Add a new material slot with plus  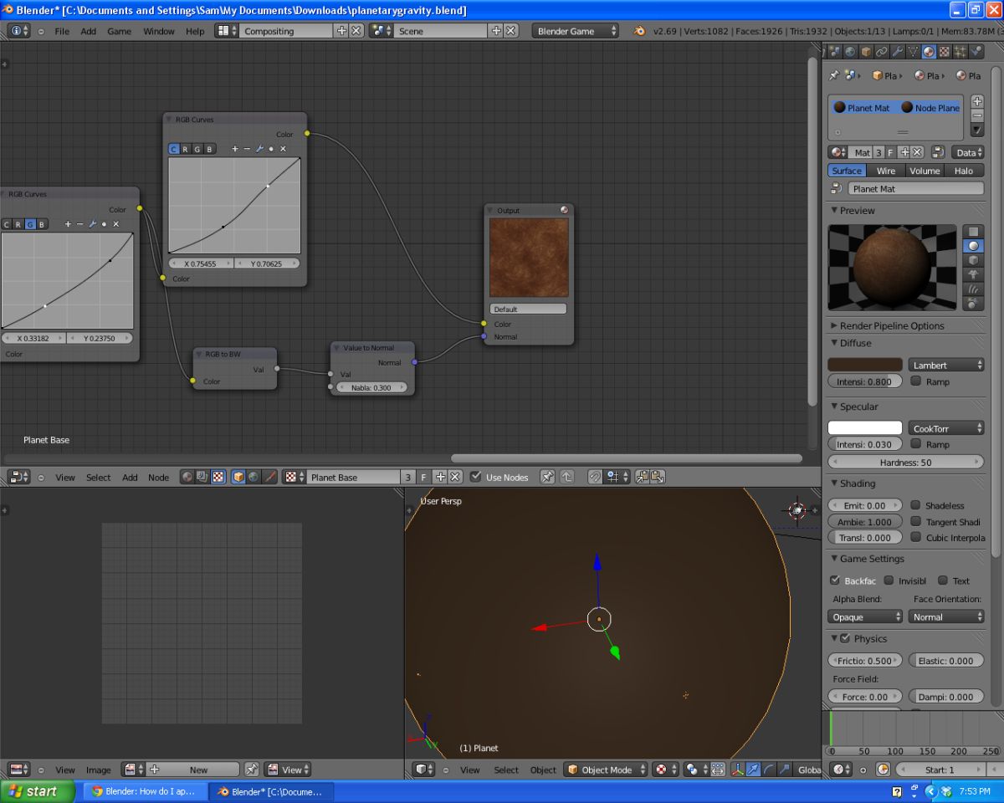click(977, 101)
